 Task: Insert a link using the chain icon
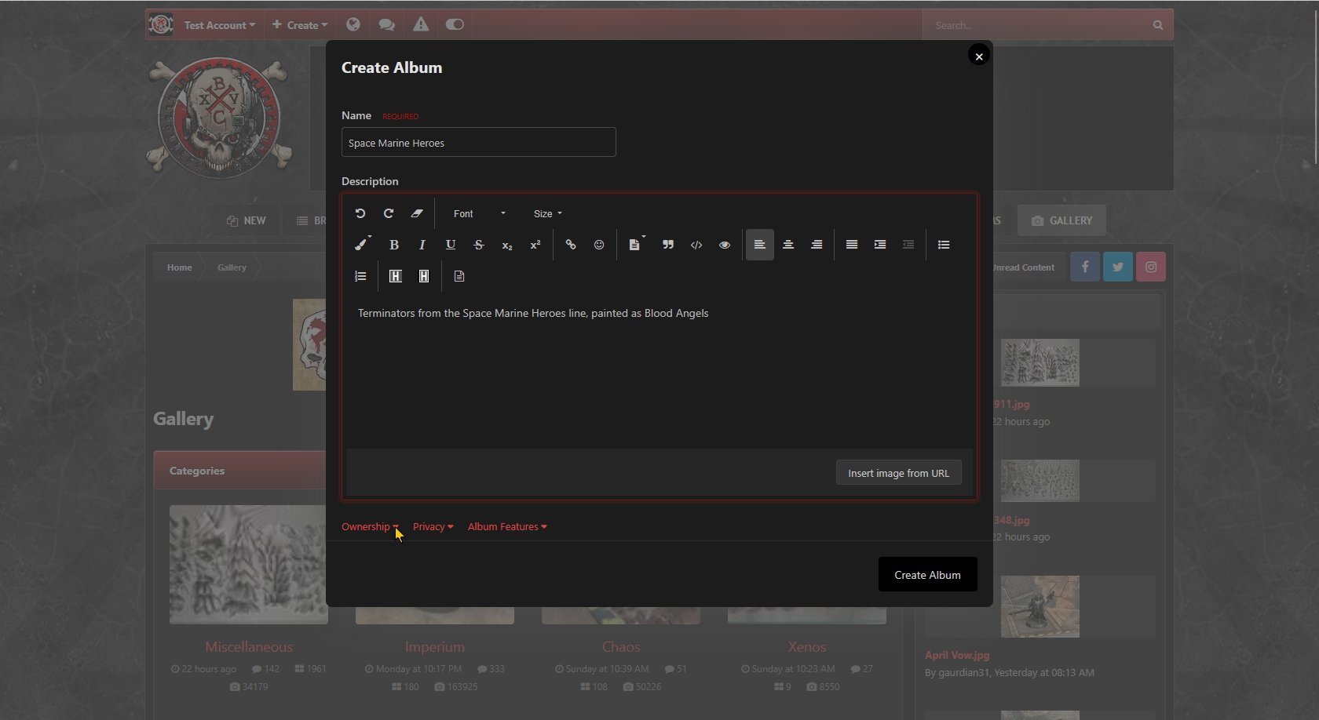571,245
